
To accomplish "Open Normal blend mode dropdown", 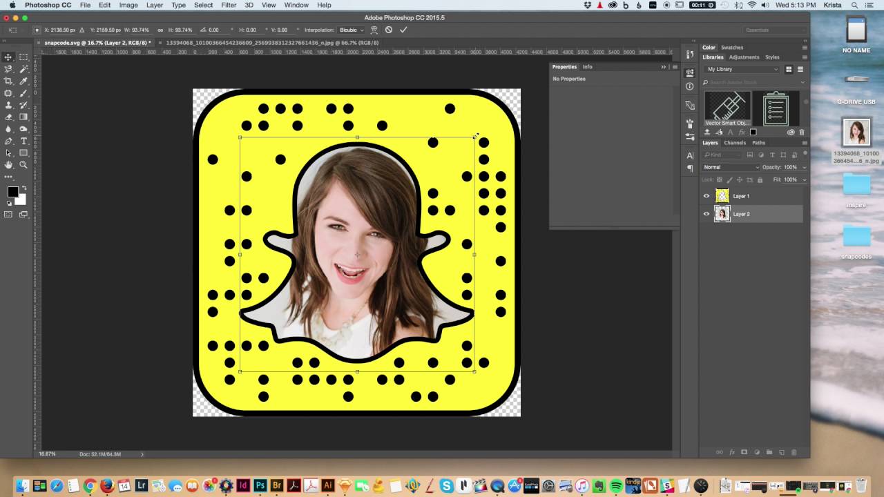I will pos(731,167).
